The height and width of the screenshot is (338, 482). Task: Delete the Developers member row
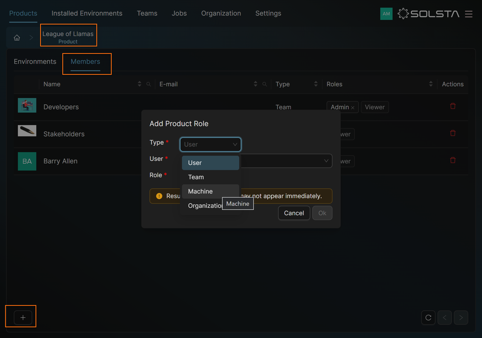(453, 106)
